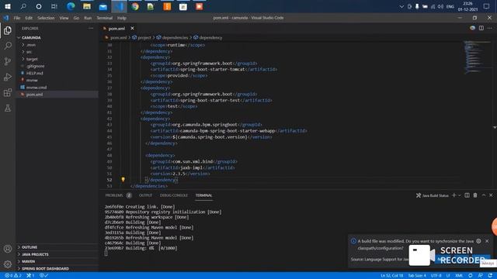Open the File menu

[17, 18]
